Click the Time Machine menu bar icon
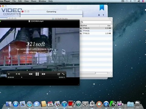The width and height of the screenshot is (146, 109). tap(127, 1)
